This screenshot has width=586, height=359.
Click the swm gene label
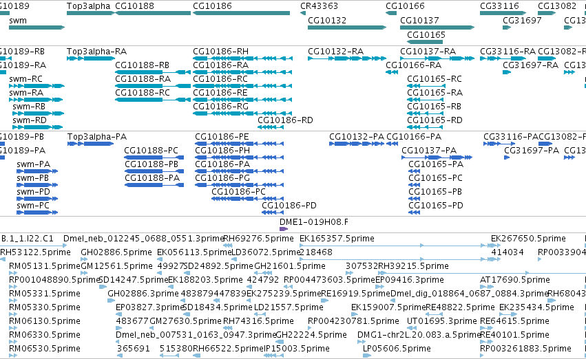pyautogui.click(x=18, y=21)
